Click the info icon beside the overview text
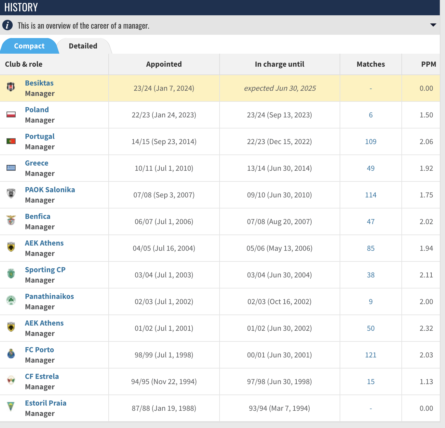This screenshot has height=428, width=445. coord(7,25)
